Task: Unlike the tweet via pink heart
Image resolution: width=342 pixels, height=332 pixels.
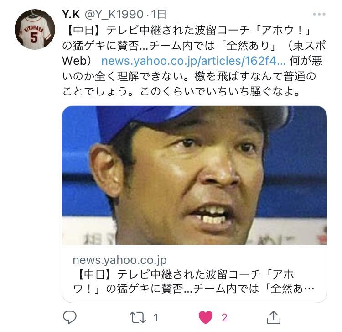Action: pos(206,317)
